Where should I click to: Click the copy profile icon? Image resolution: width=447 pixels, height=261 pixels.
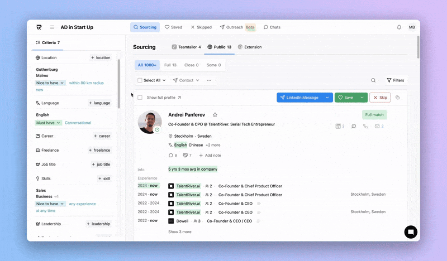tap(398, 98)
